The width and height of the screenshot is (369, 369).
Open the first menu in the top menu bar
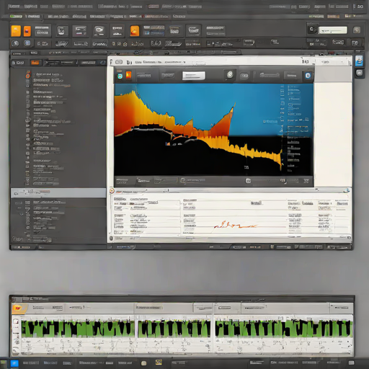point(14,6)
